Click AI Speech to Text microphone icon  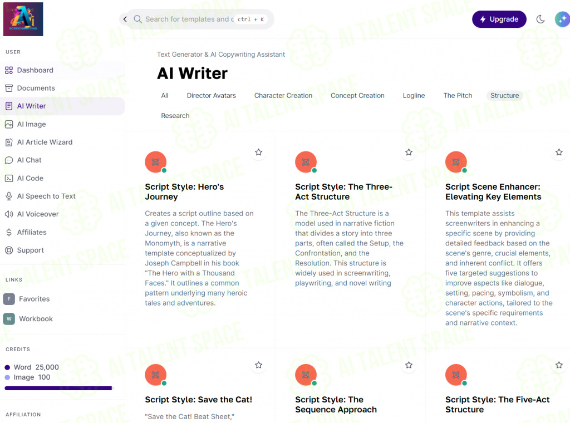[9, 196]
